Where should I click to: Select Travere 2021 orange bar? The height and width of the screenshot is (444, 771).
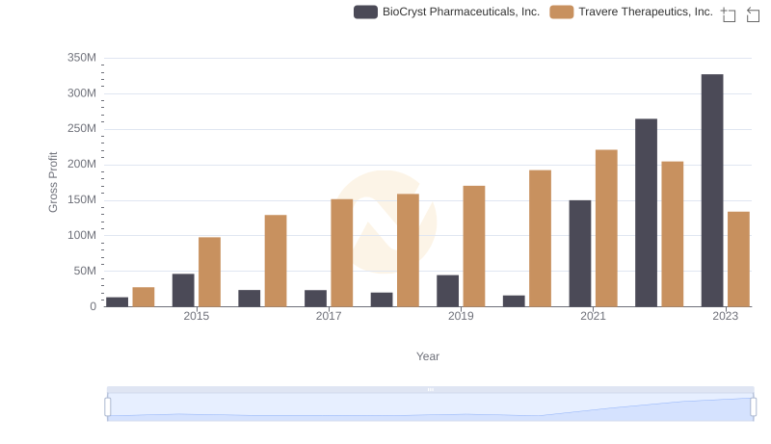[x=606, y=228]
